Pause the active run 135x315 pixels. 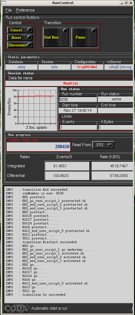coord(84,37)
